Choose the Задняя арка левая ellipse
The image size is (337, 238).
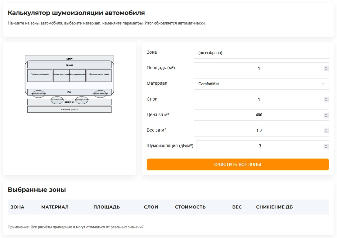coord(57,100)
